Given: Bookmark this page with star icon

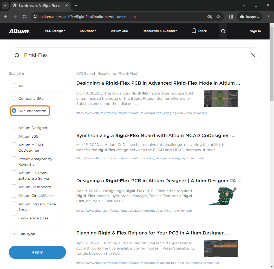Looking at the screenshot, I should pos(218,17).
